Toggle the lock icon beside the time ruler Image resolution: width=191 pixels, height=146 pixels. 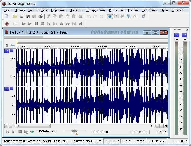(x=7, y=45)
